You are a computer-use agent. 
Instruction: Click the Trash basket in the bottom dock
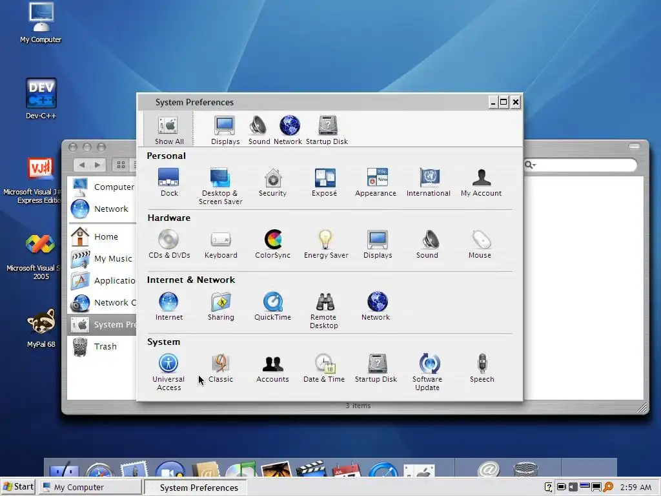525,470
